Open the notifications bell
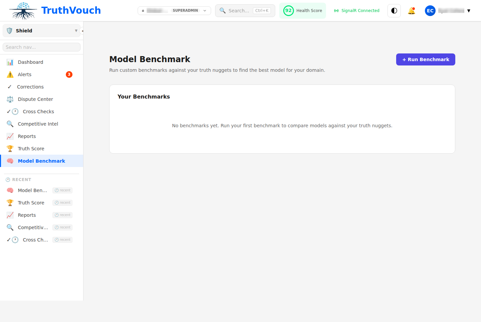This screenshot has width=481, height=322. point(412,11)
